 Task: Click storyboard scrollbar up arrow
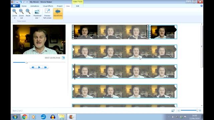[202, 24]
